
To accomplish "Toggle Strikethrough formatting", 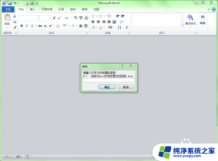I will [40, 26].
